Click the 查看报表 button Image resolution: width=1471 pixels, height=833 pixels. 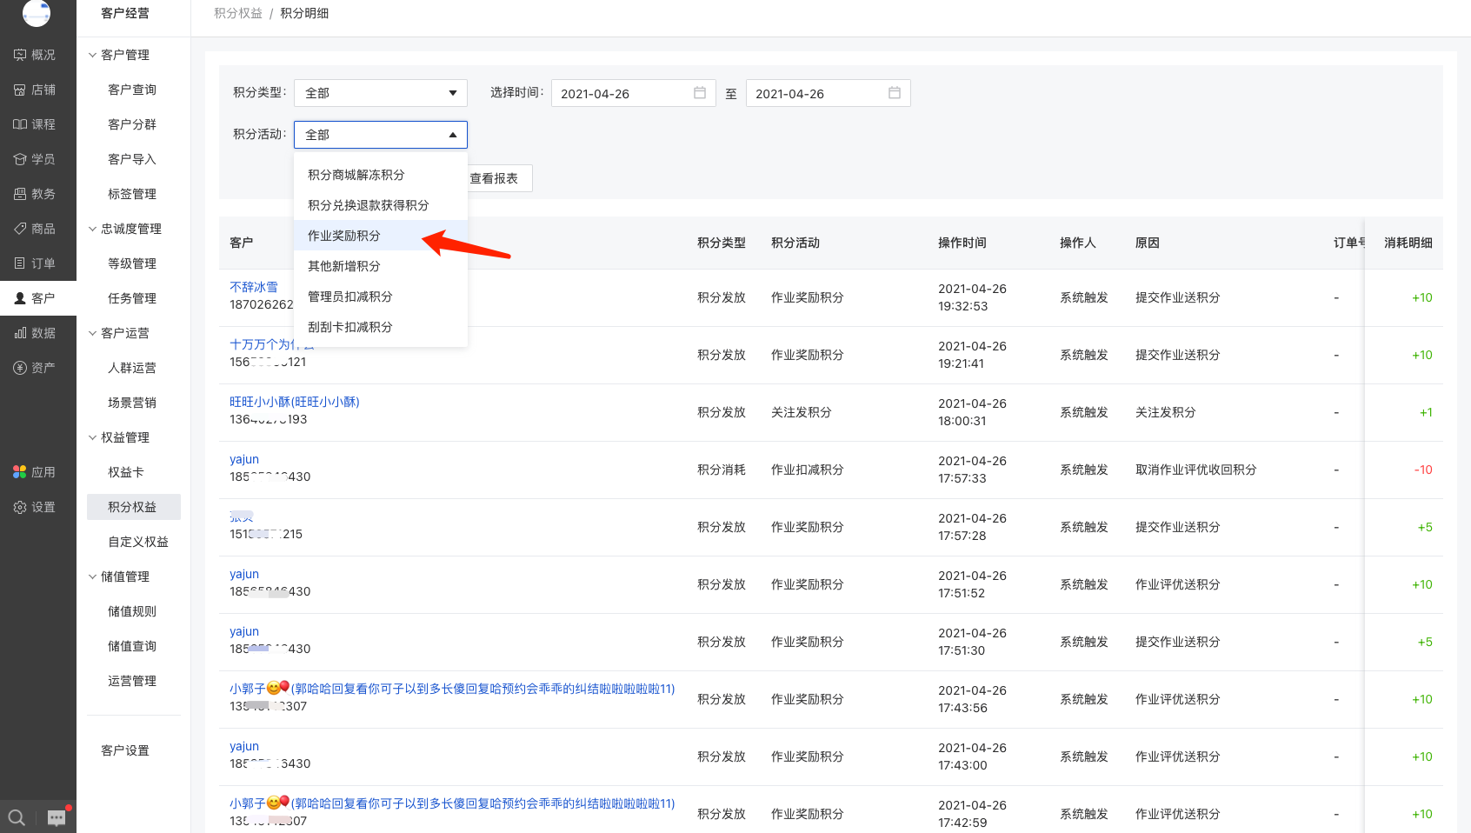tap(499, 178)
